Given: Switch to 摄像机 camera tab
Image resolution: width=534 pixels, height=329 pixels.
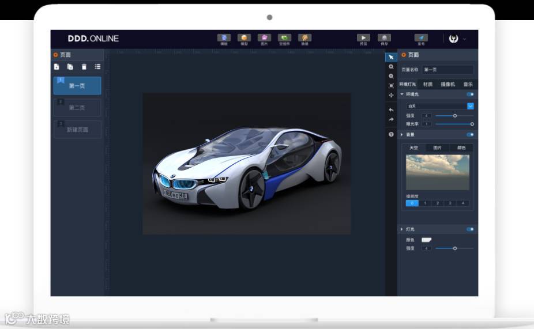Looking at the screenshot, I should click(x=447, y=84).
